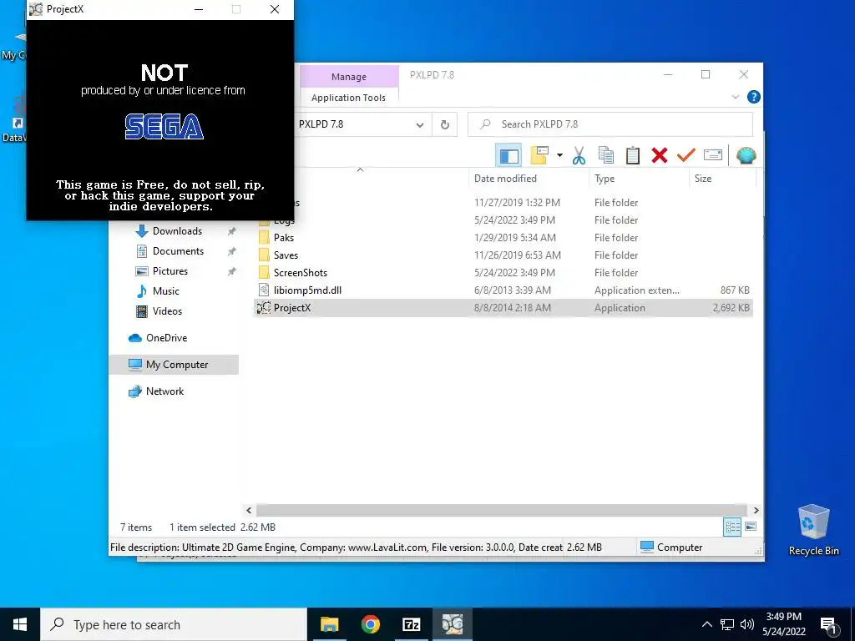Viewport: 855px width, 641px height.
Task: Open File Explorer from the taskbar
Action: click(329, 624)
